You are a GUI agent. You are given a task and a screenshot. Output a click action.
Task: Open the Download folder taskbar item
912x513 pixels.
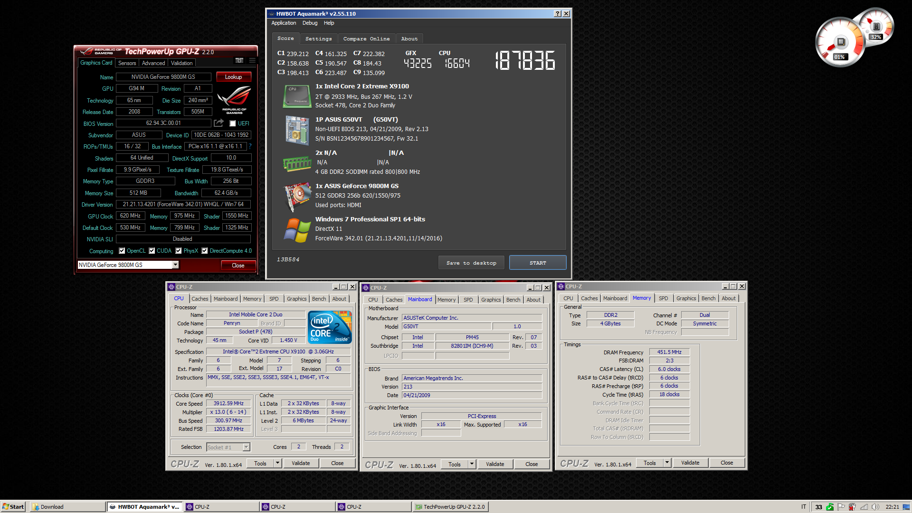coord(67,507)
